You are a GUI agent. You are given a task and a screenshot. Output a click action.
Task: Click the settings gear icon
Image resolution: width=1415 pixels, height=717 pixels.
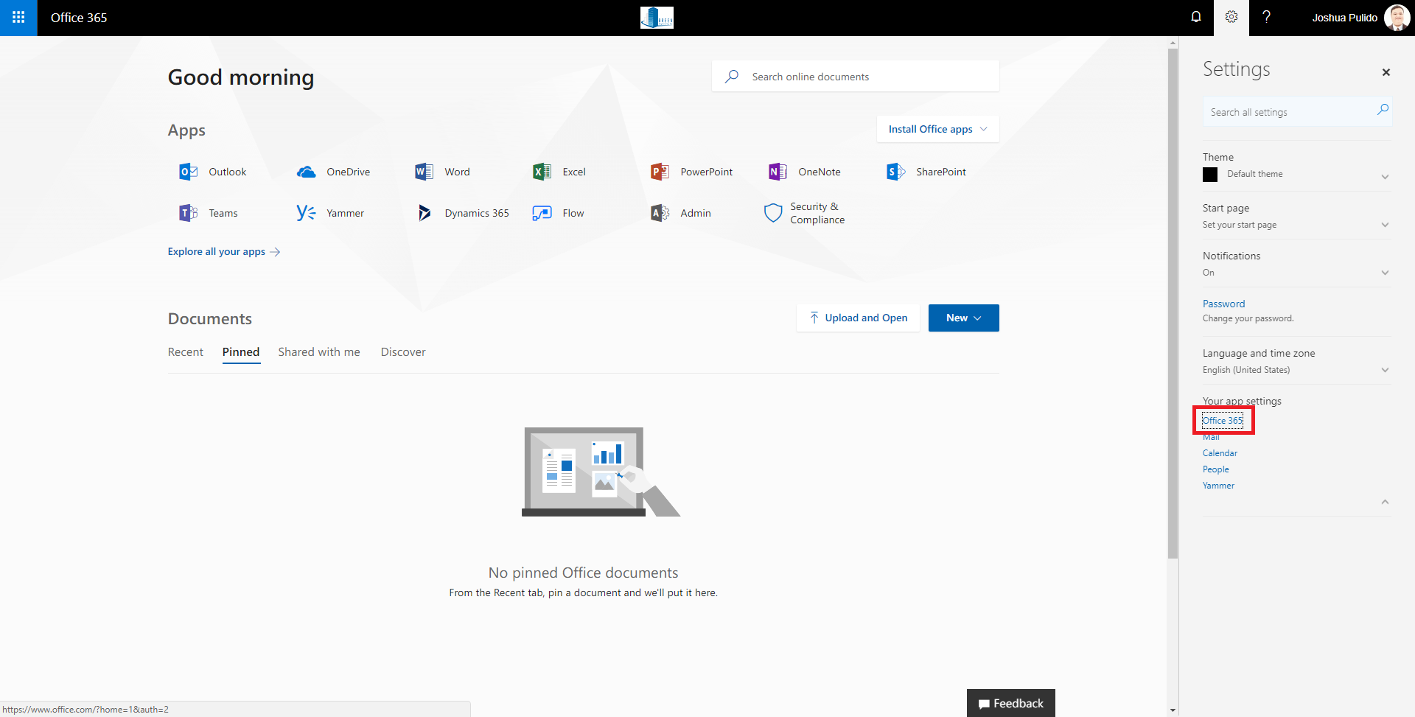coord(1231,17)
